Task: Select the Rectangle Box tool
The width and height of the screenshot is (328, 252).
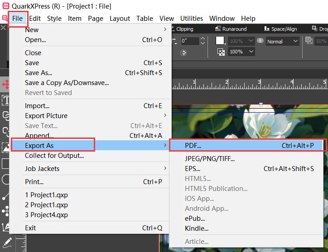Action: pos(5,163)
